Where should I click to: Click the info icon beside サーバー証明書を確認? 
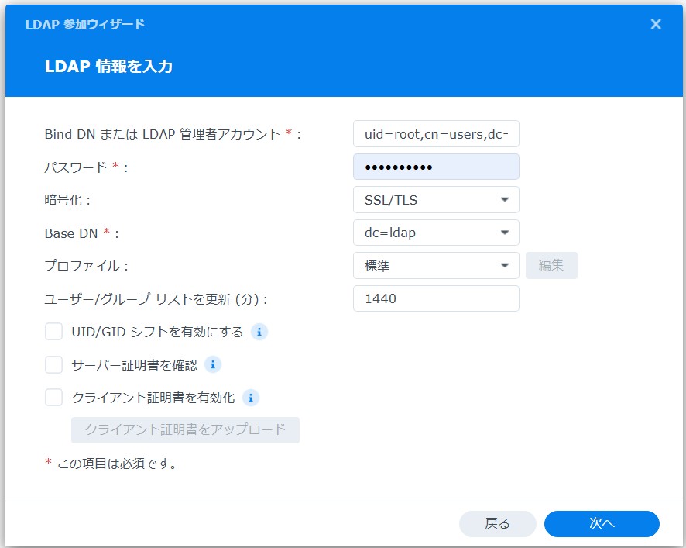[x=213, y=364]
